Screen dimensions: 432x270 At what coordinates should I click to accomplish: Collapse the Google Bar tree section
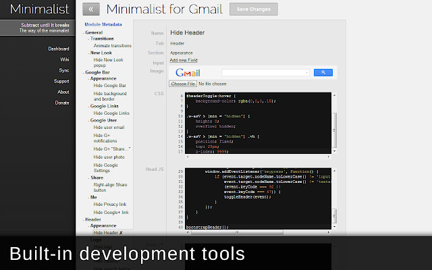[97, 72]
